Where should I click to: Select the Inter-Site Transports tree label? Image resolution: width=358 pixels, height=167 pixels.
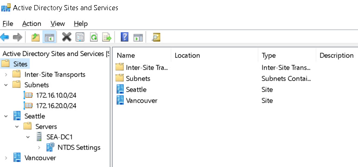(x=55, y=74)
